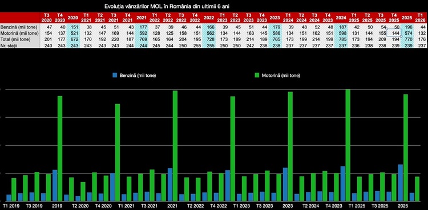Viewport: 428px width, 210px height.
Task: Click the '2020' annual column header in table
Action: [72, 18]
